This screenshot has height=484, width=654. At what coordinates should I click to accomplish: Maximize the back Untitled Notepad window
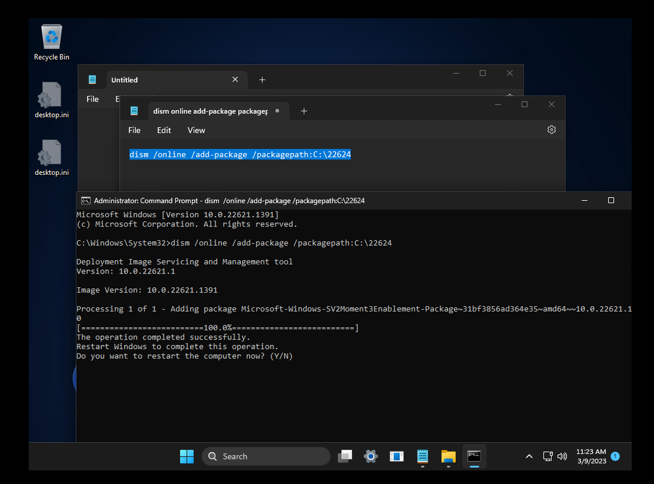(483, 73)
